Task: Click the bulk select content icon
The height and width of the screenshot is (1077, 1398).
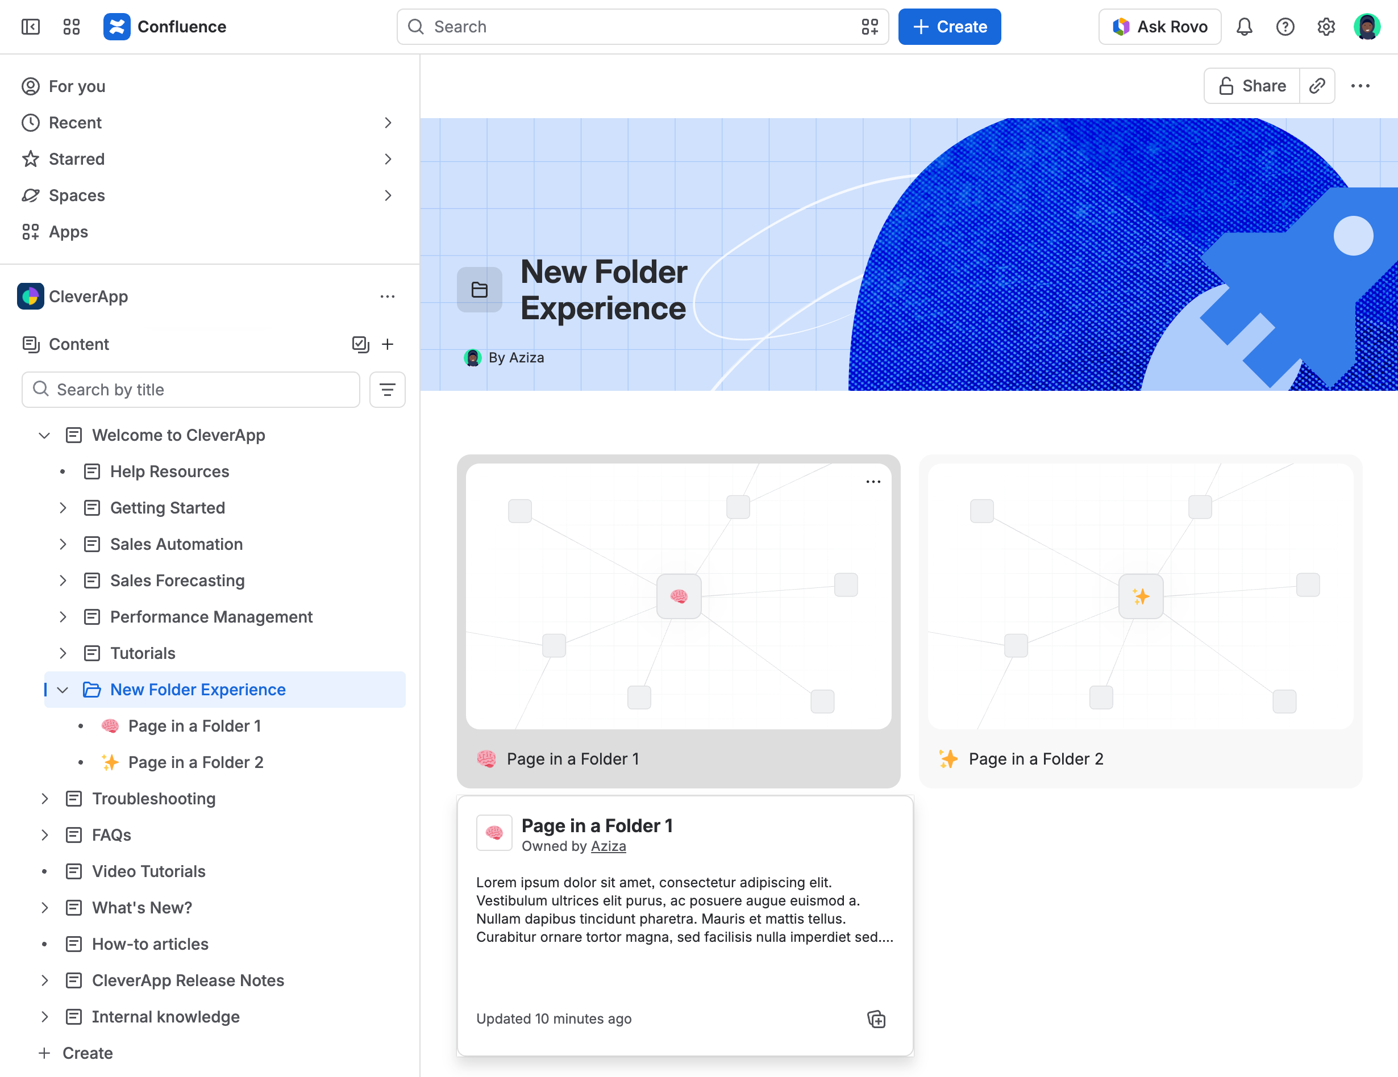Action: click(360, 344)
